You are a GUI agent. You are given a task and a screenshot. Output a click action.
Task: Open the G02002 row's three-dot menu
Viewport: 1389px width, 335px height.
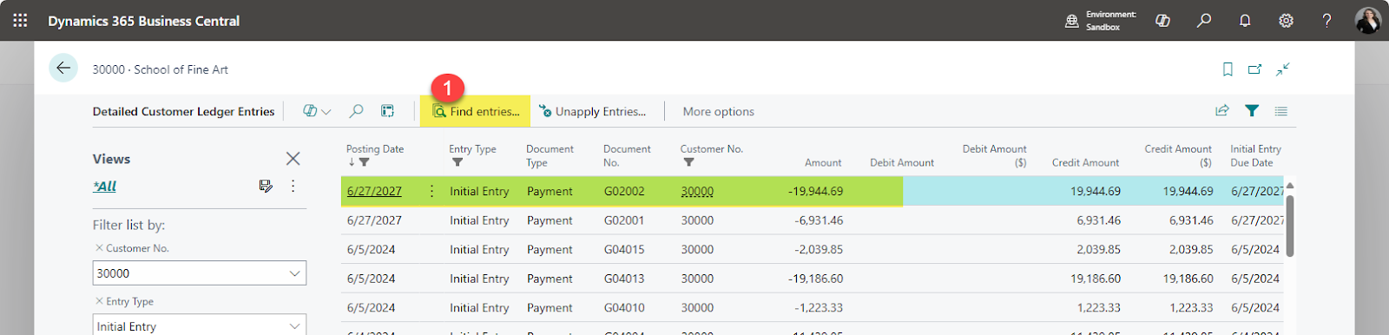(431, 191)
